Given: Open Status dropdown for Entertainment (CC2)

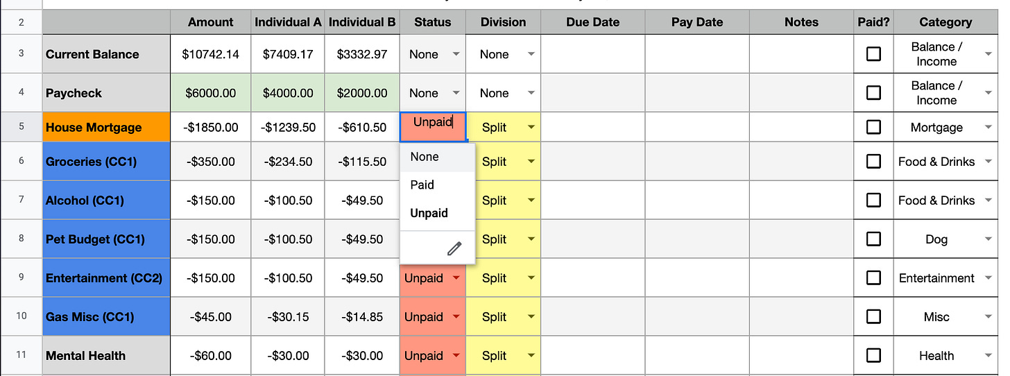Looking at the screenshot, I should pyautogui.click(x=456, y=278).
